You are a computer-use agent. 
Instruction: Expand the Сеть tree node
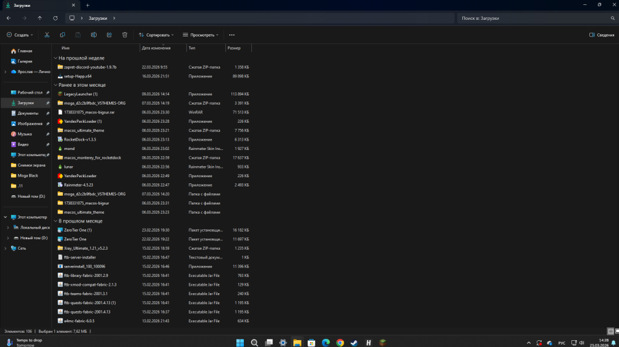[x=5, y=248]
